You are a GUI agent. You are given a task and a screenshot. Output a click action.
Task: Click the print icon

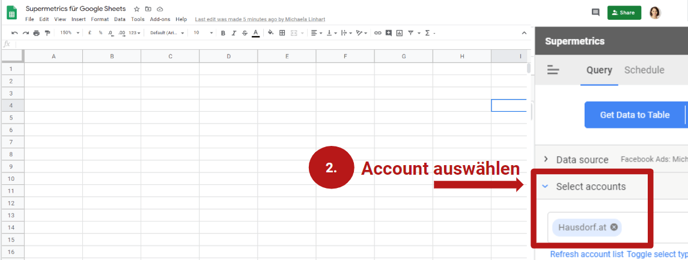coord(37,33)
